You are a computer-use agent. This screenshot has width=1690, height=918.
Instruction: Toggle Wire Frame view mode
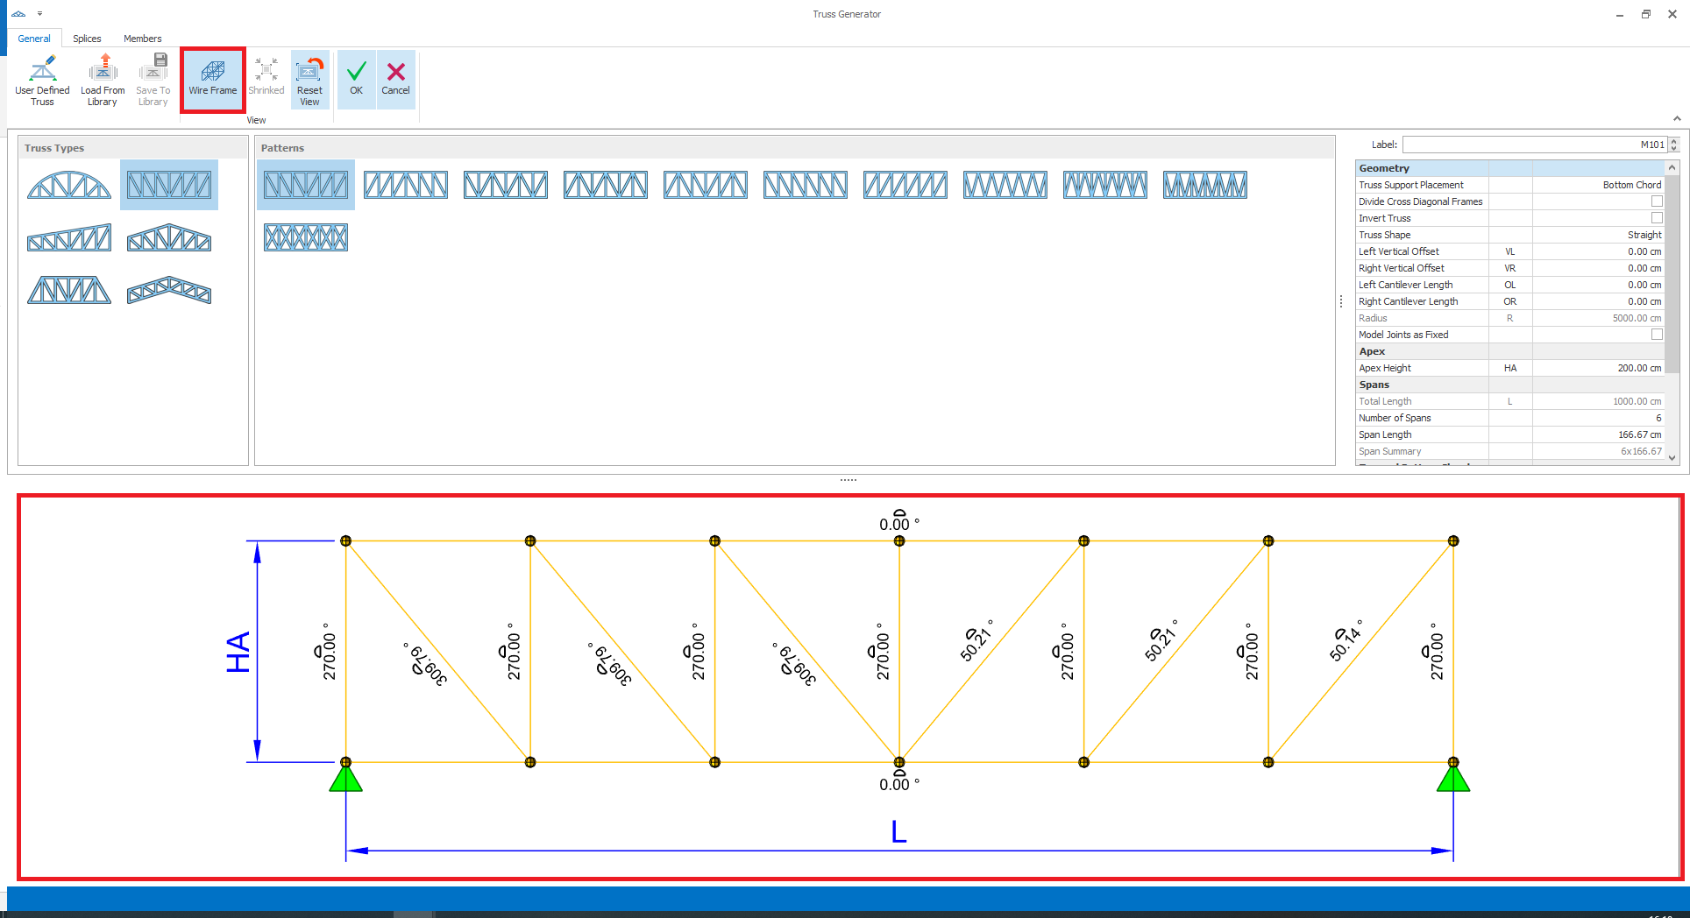click(212, 79)
